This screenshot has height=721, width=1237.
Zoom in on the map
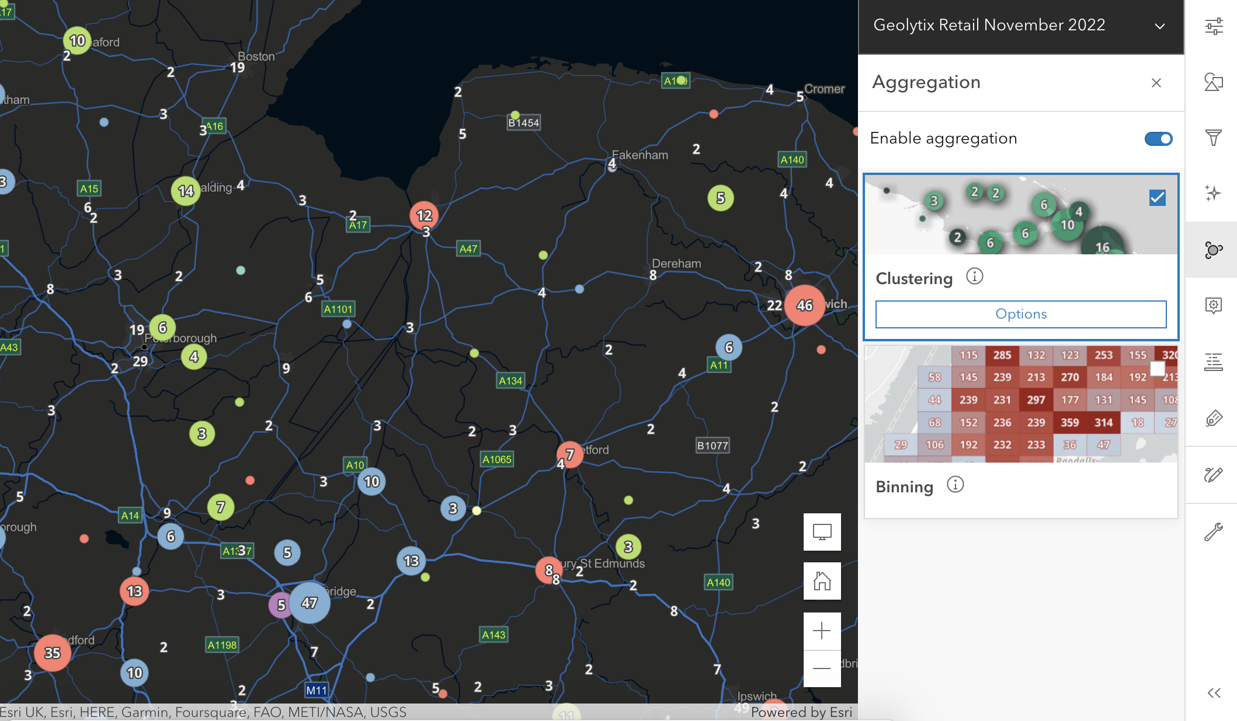822,631
